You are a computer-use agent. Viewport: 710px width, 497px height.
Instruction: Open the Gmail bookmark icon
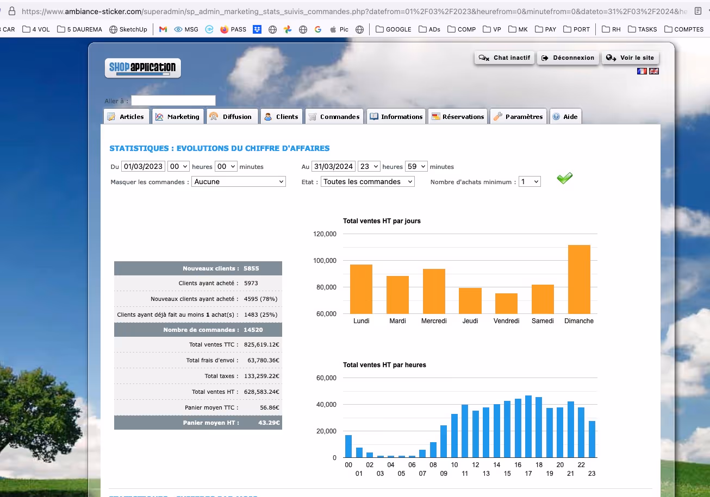point(163,29)
